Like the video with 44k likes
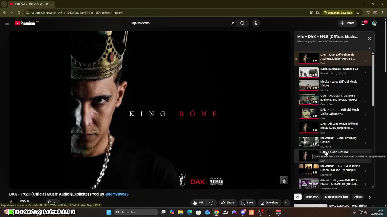 click(198, 203)
